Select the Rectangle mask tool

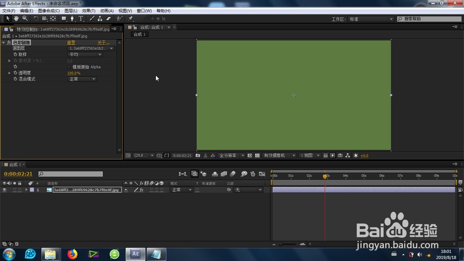64,19
